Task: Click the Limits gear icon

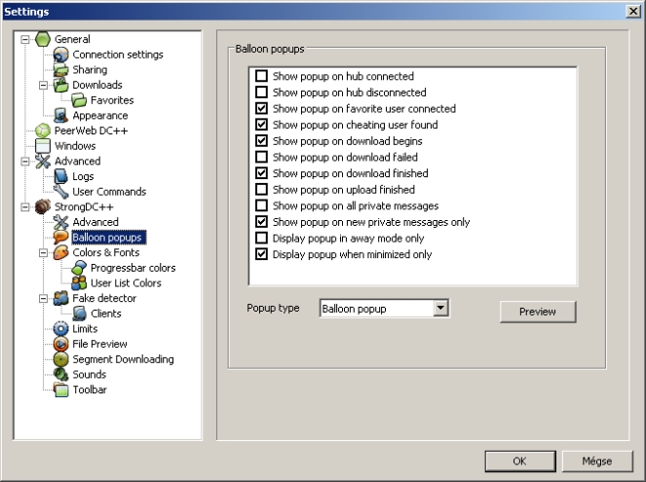Action: 61,329
